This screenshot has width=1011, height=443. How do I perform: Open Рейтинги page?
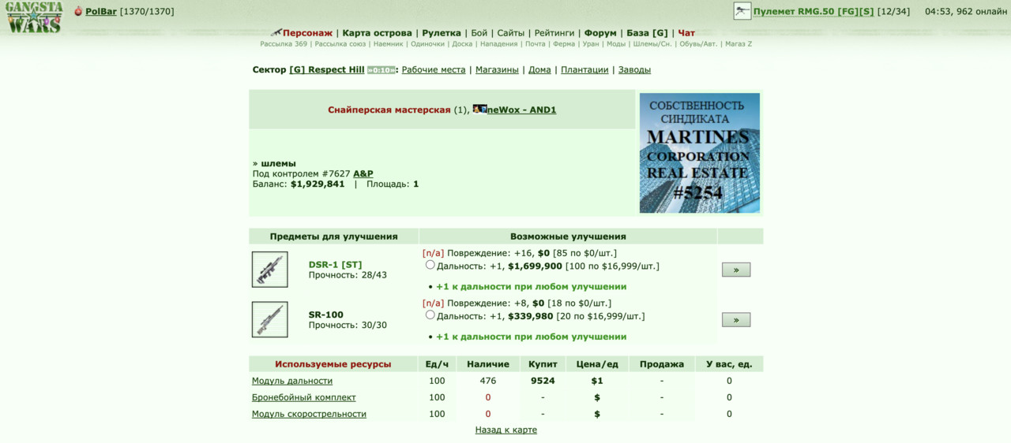click(x=554, y=33)
